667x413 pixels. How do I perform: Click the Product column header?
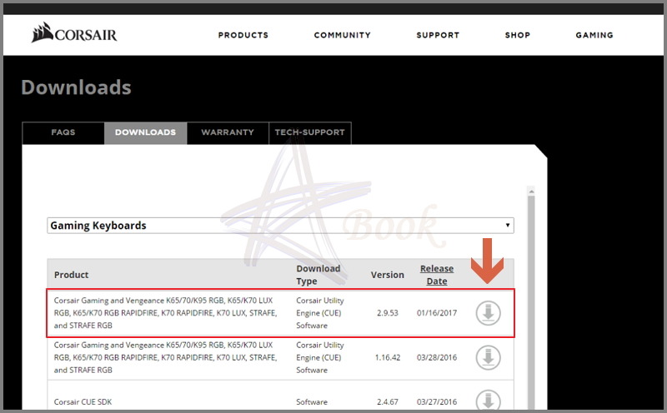coord(71,275)
